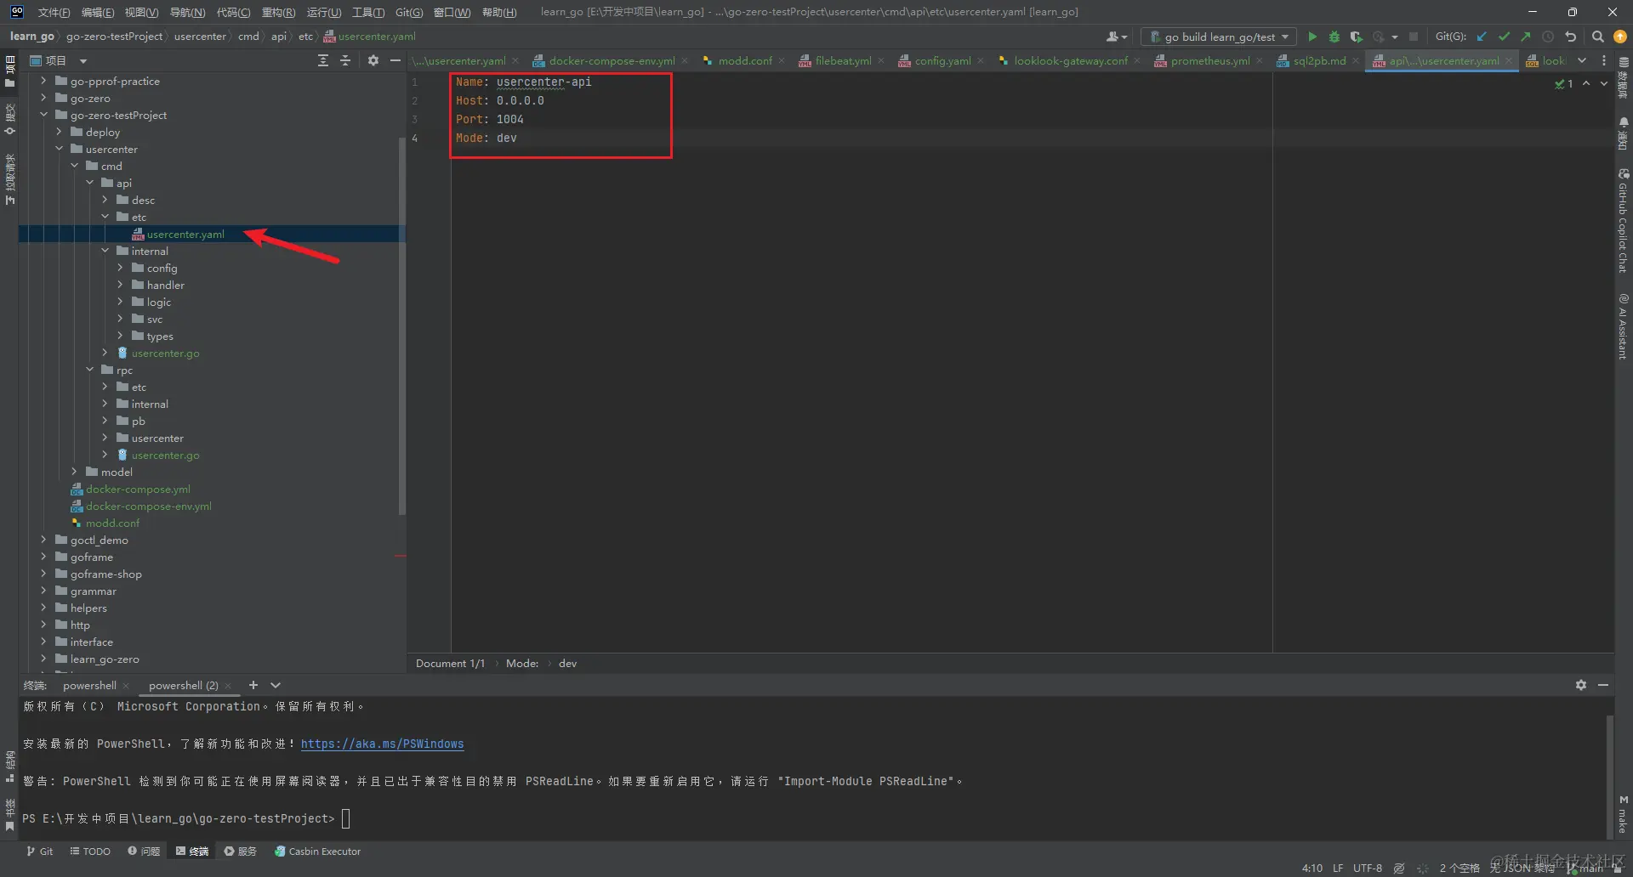The image size is (1633, 877).
Task: Show Git history clock icon
Action: point(1548,37)
